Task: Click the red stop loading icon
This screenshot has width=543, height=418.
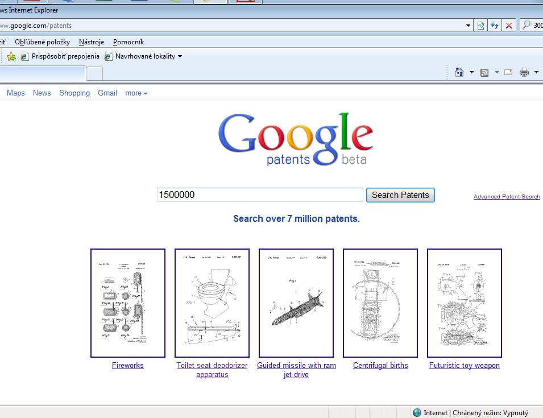Action: click(509, 26)
